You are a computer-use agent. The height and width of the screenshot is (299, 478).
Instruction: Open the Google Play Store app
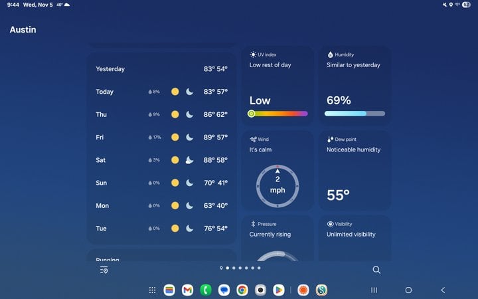279,290
